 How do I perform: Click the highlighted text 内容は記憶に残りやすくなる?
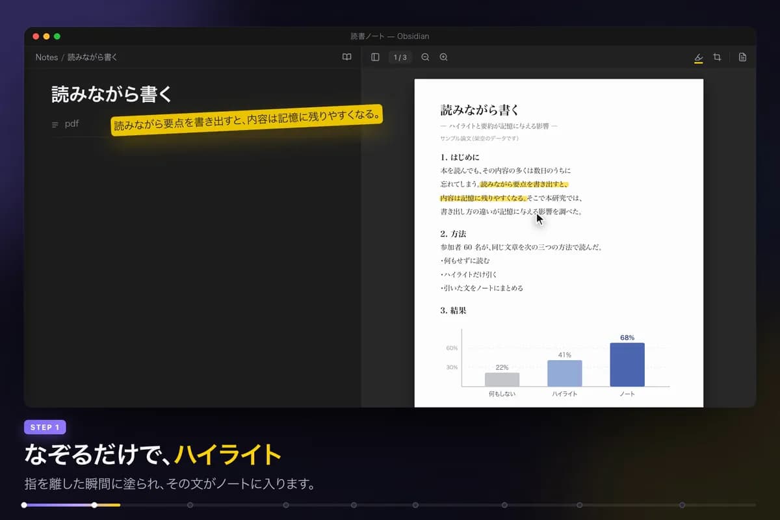[484, 198]
